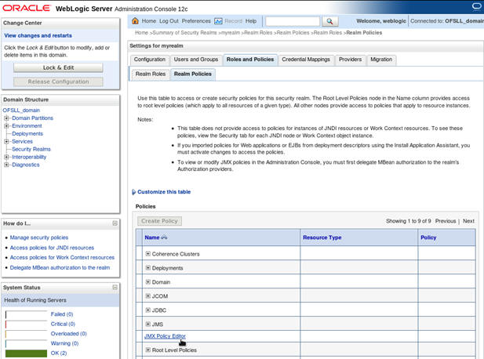Click Lock & Edit button
Viewport: 484px width, 359px height.
pos(58,67)
